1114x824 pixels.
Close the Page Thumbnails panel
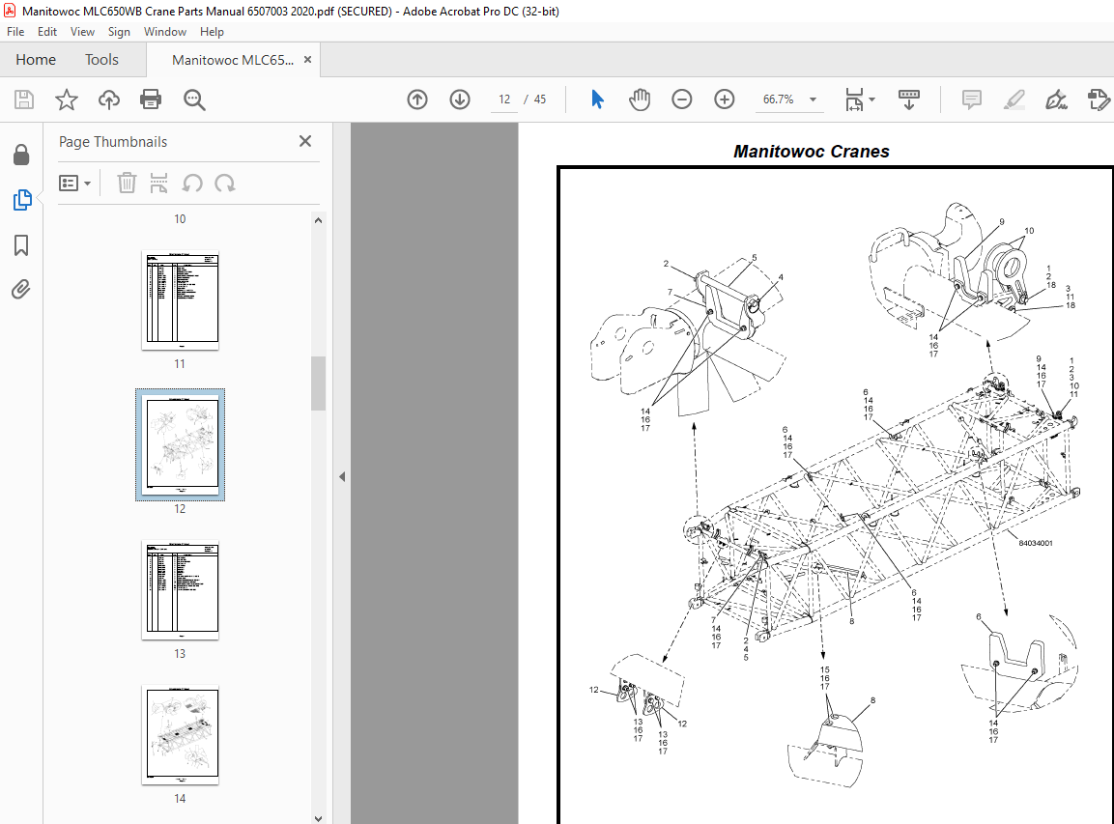point(305,141)
